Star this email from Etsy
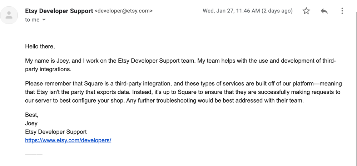Screen dimensions: 357x166 [x=306, y=11]
